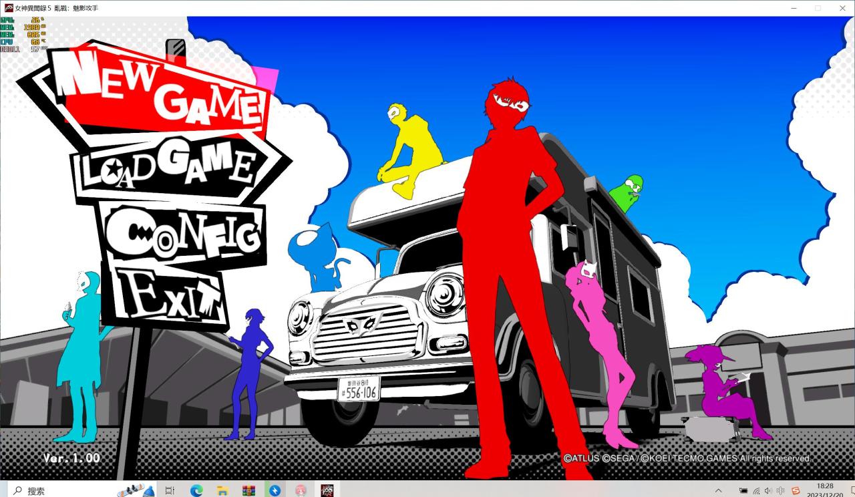Viewport: 855px width, 497px height.
Task: Click the snowboard search highlight image
Action: 136,490
